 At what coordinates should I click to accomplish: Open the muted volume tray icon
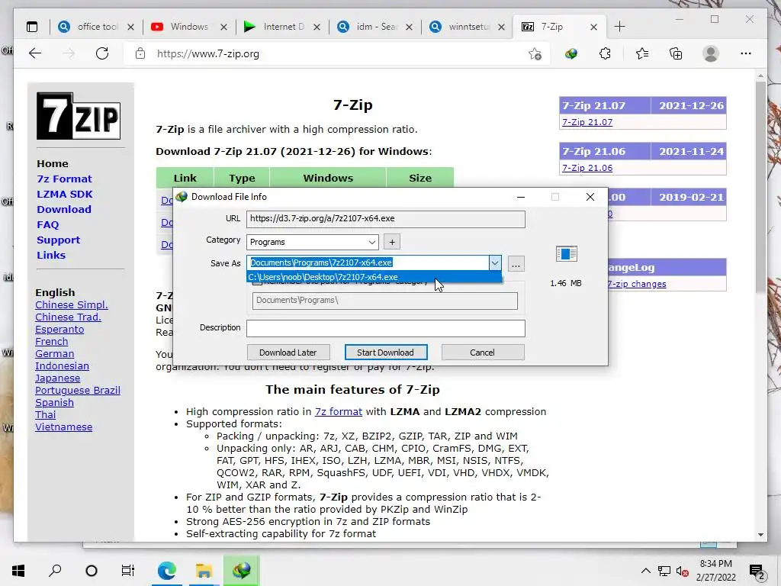(x=683, y=572)
